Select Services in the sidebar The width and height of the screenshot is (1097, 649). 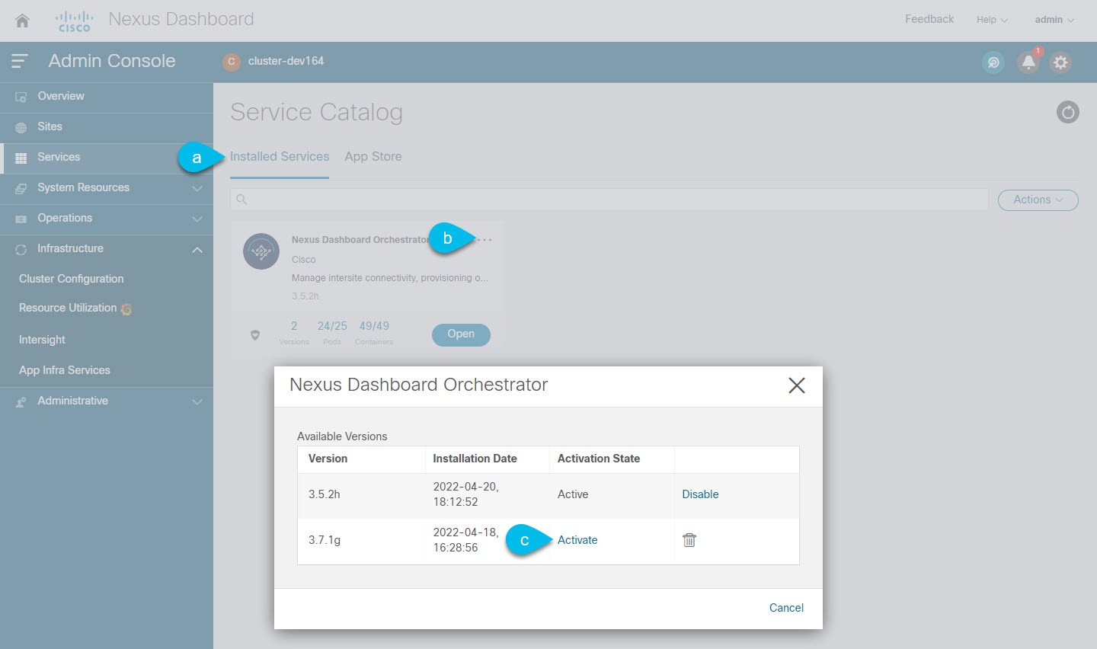click(107, 158)
